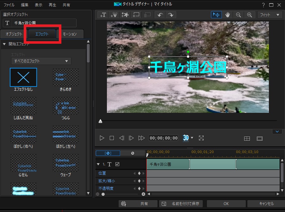Open the すべてのエフェクト dropdown

(x=41, y=61)
